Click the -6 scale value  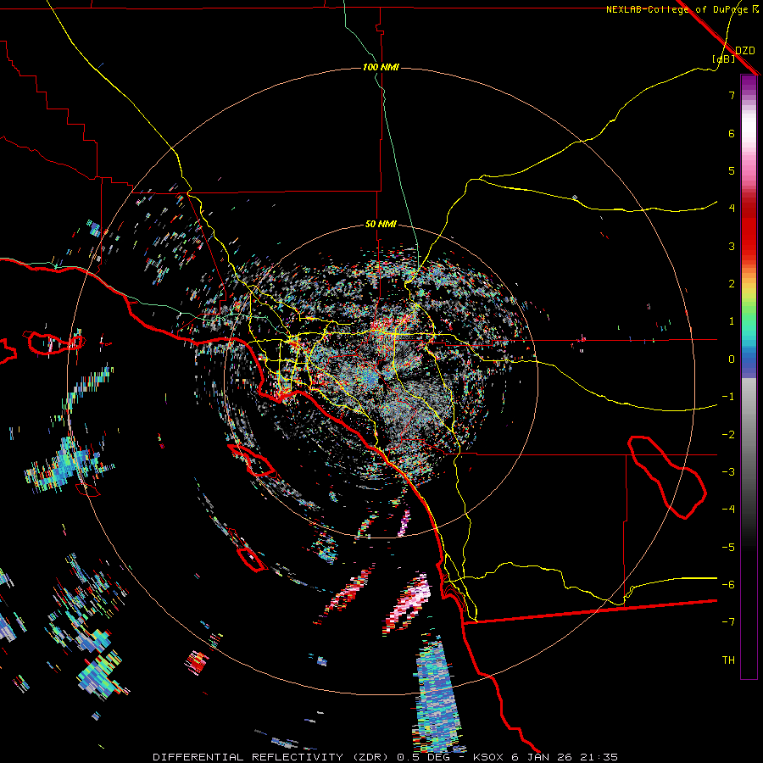pos(728,585)
